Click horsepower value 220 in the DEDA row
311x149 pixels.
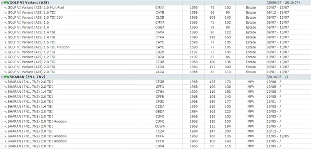click(x=228, y=111)
